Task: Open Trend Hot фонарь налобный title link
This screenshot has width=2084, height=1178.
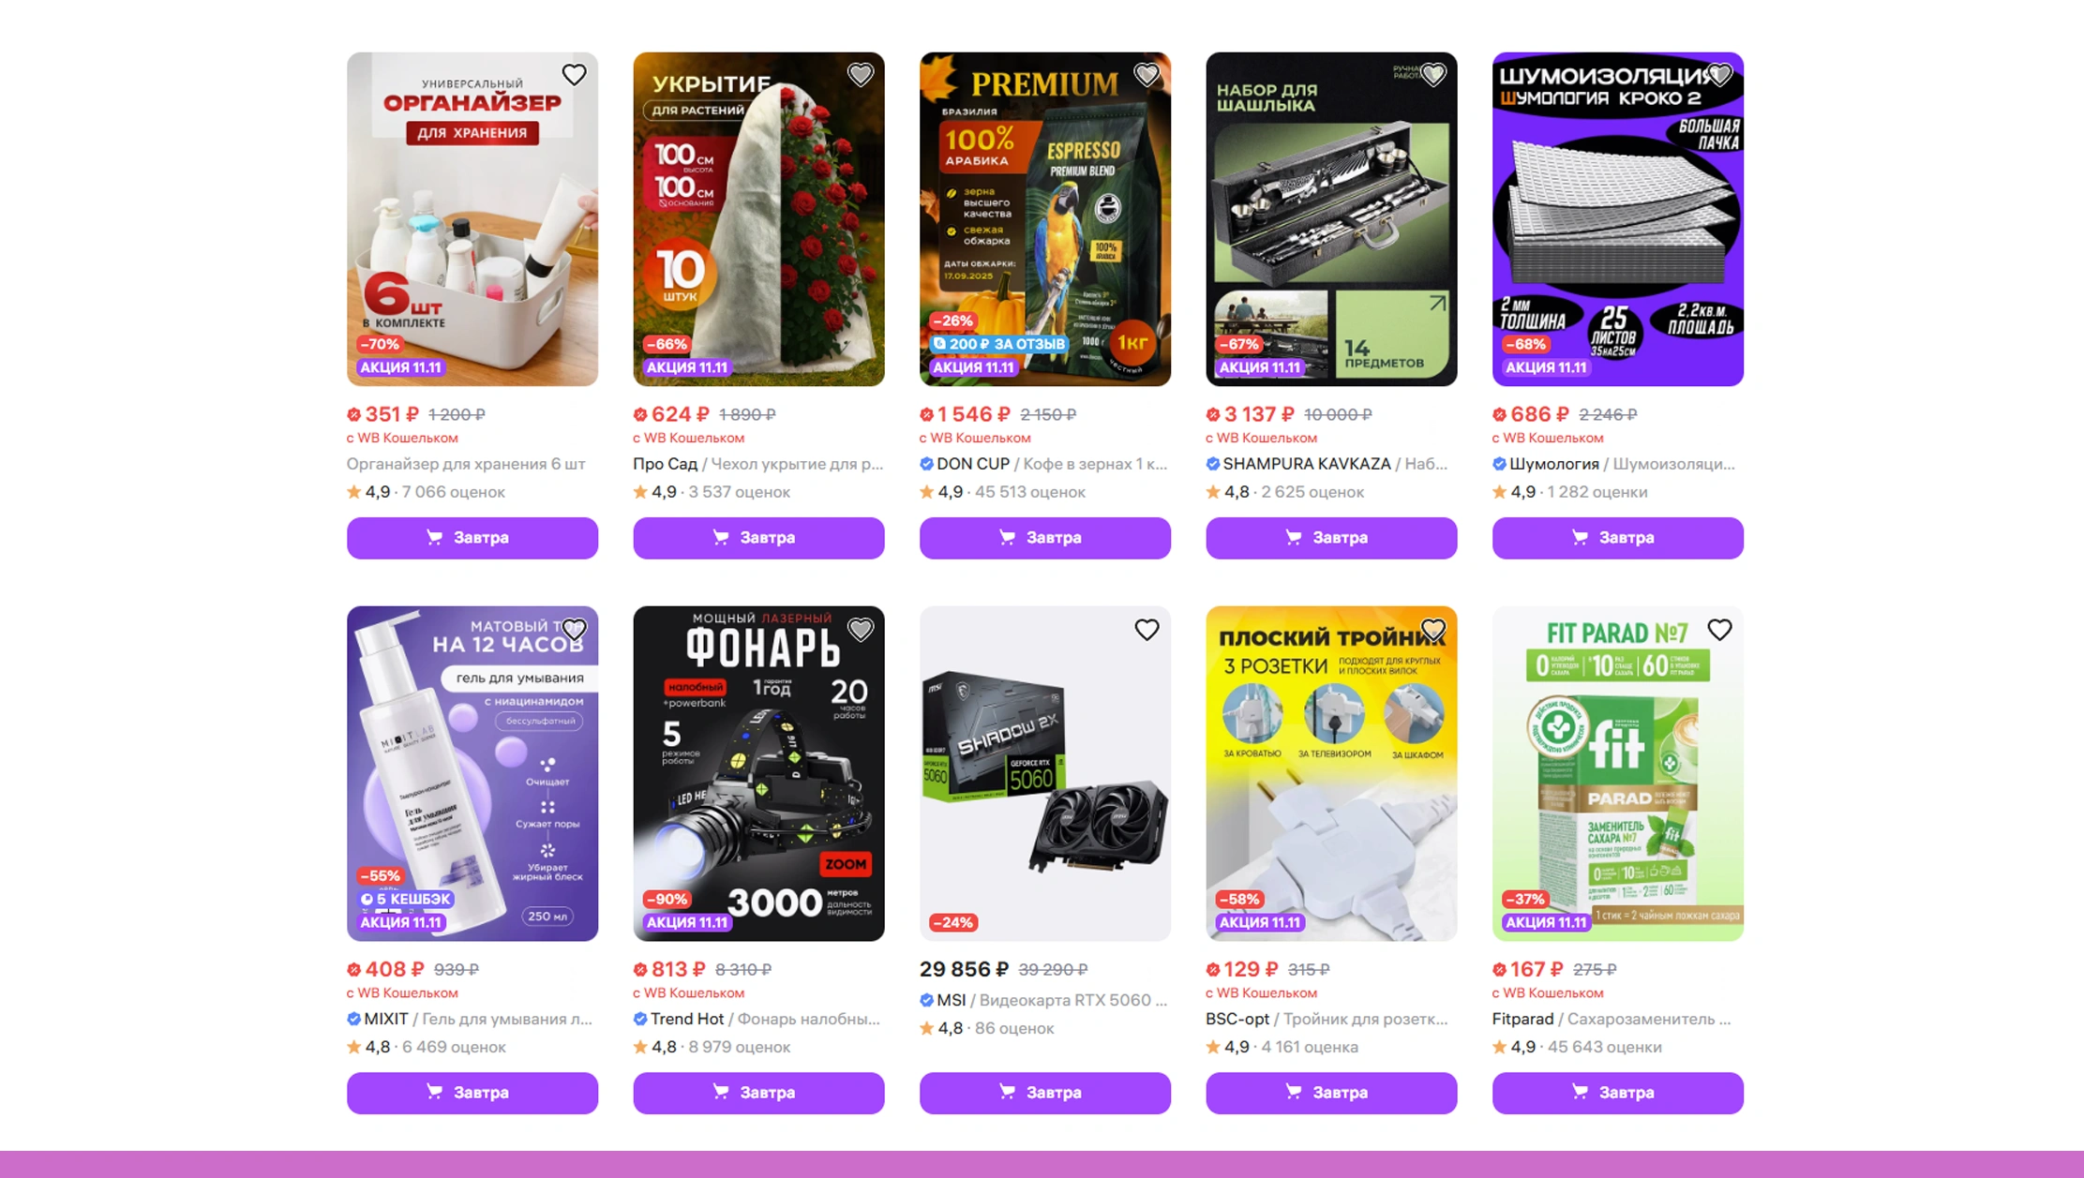Action: (x=757, y=1019)
